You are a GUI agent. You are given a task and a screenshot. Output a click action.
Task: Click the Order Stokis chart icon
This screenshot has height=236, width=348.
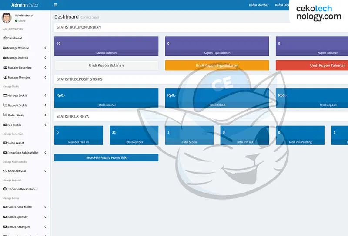click(x=5, y=115)
